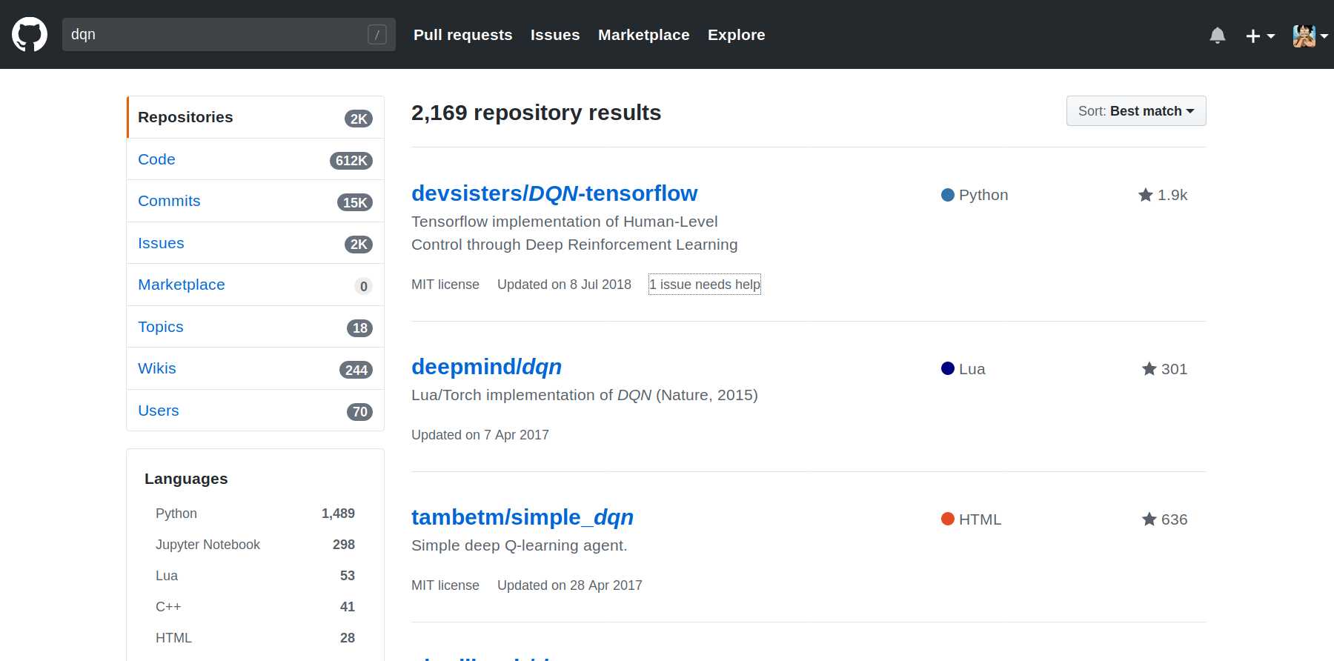Open Explore in top navigation
Viewport: 1334px width, 661px height.
pos(736,35)
